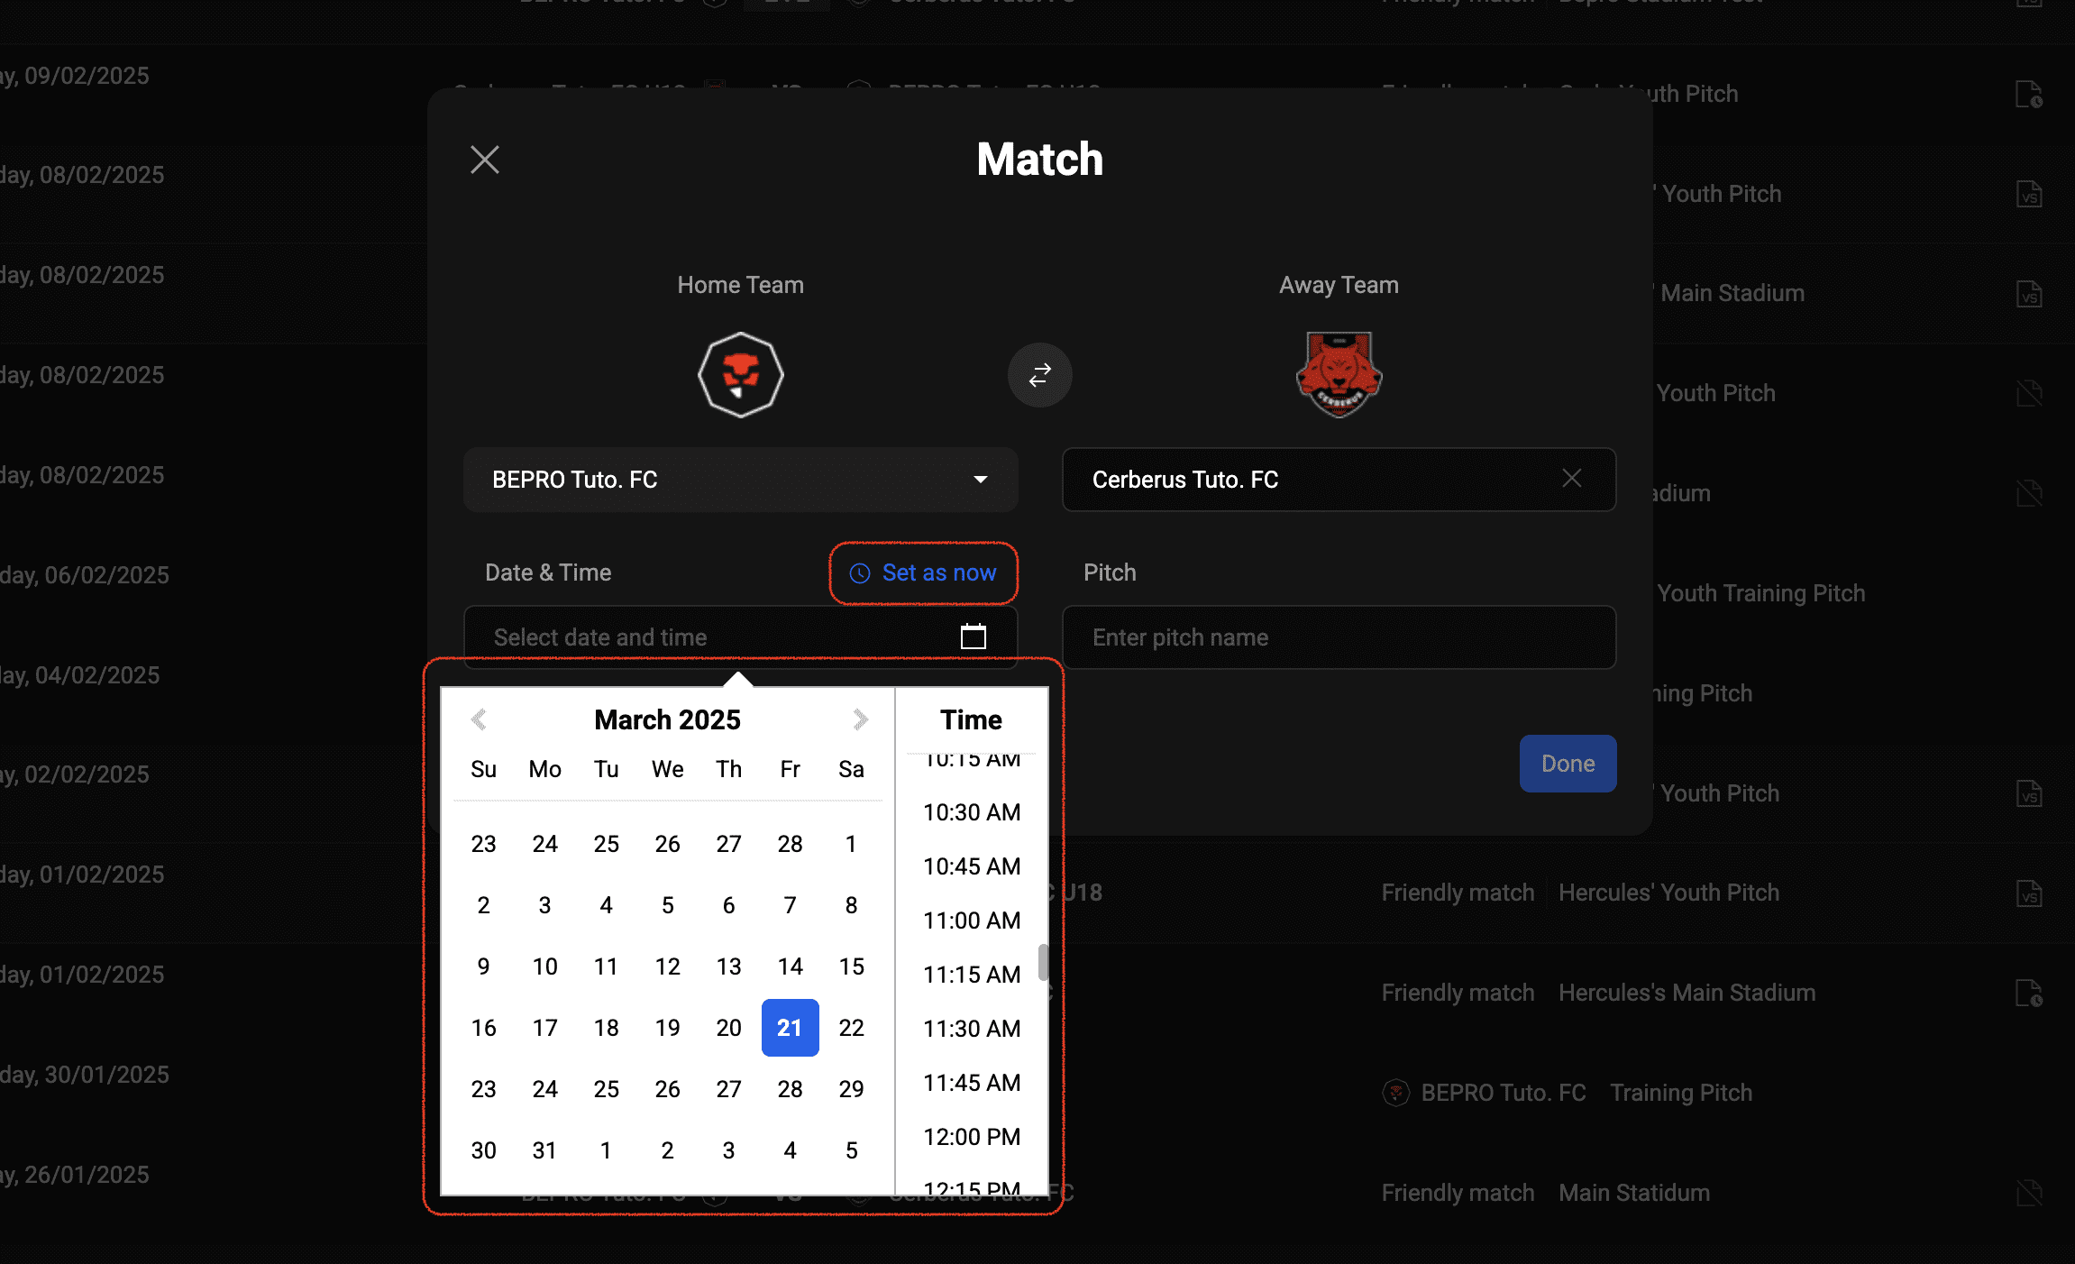Click crossed file icon beside Main Statidum row
Screen dimensions: 2075x1264
[2029, 1194]
